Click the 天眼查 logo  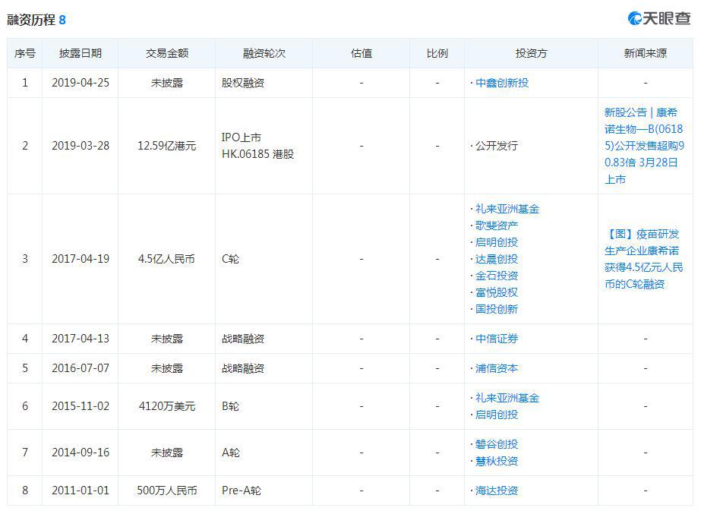(659, 18)
